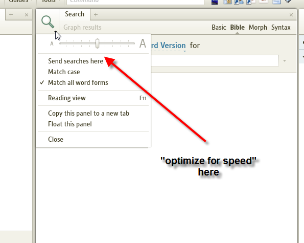This screenshot has width=304, height=243.
Task: Toggle Send searches here option
Action: [x=76, y=61]
